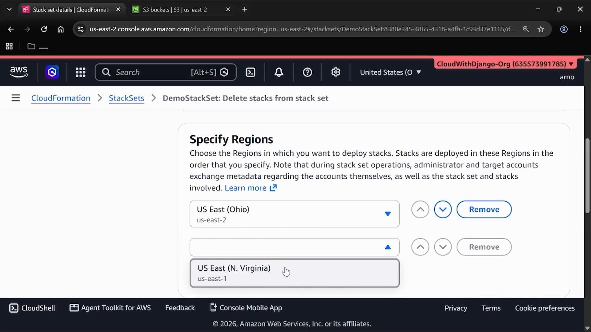Open the AWS home logo
This screenshot has width=591, height=332.
[x=19, y=72]
